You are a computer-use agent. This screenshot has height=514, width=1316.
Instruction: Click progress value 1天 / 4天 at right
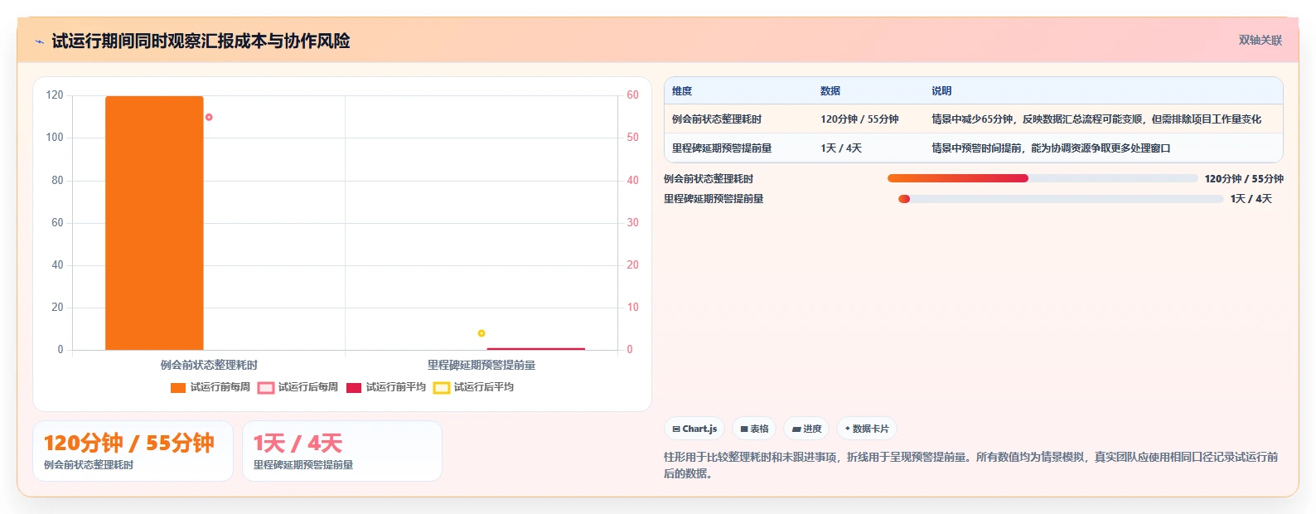pos(1251,199)
